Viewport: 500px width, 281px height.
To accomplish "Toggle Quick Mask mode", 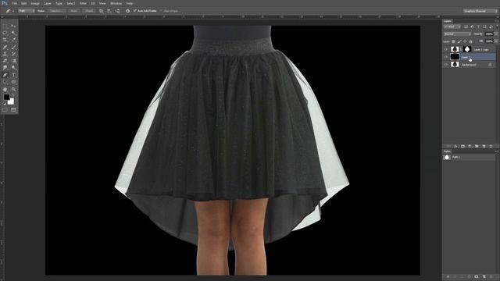I will tap(5, 110).
